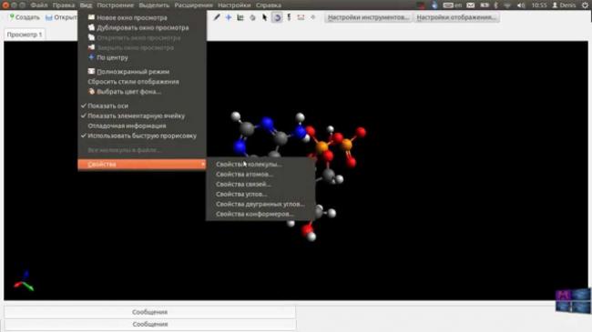The image size is (592, 332).
Task: Click the workspace switcher thumbnail
Action: pyautogui.click(x=573, y=301)
